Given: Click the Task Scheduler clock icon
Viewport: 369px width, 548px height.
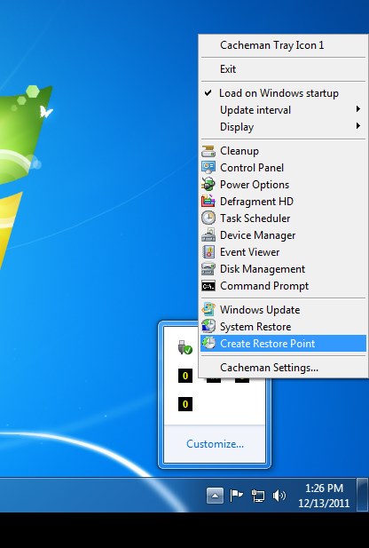Looking at the screenshot, I should [208, 218].
